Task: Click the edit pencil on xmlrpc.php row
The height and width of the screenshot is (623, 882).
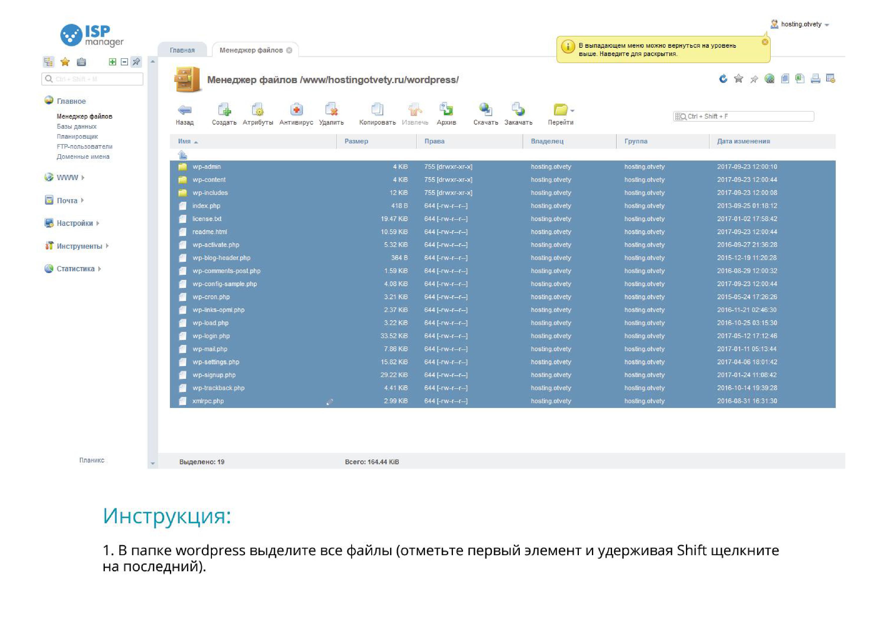Action: tap(330, 401)
